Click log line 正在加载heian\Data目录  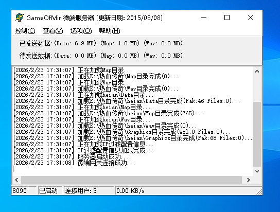click(x=83, y=95)
